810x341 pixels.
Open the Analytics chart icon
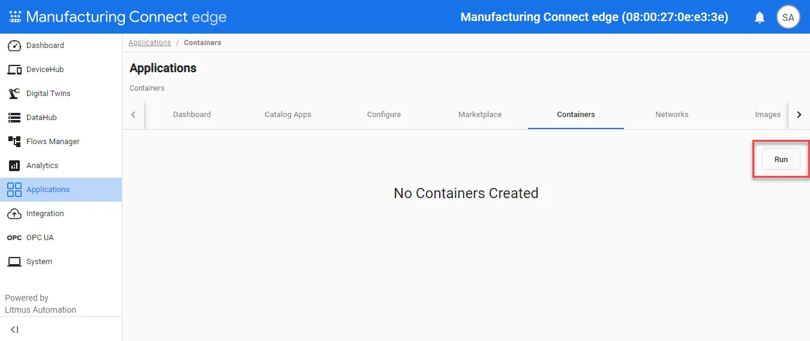tap(14, 166)
